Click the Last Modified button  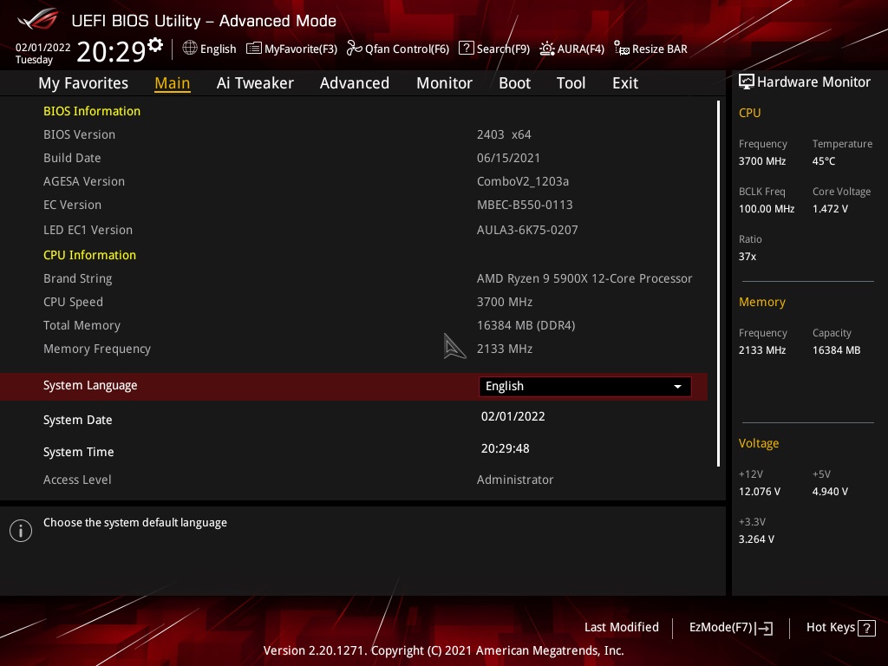pos(621,627)
